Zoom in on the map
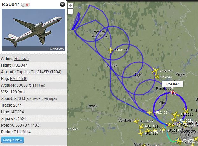Image resolution: width=198 pixels, height=146 pixels. coord(70,6)
